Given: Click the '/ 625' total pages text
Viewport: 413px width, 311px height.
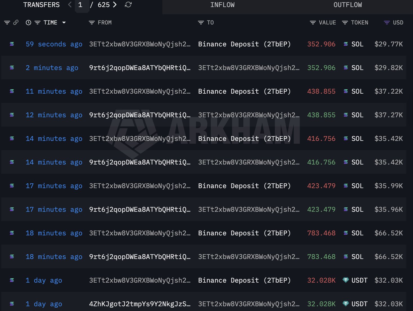Looking at the screenshot, I should click(x=100, y=5).
